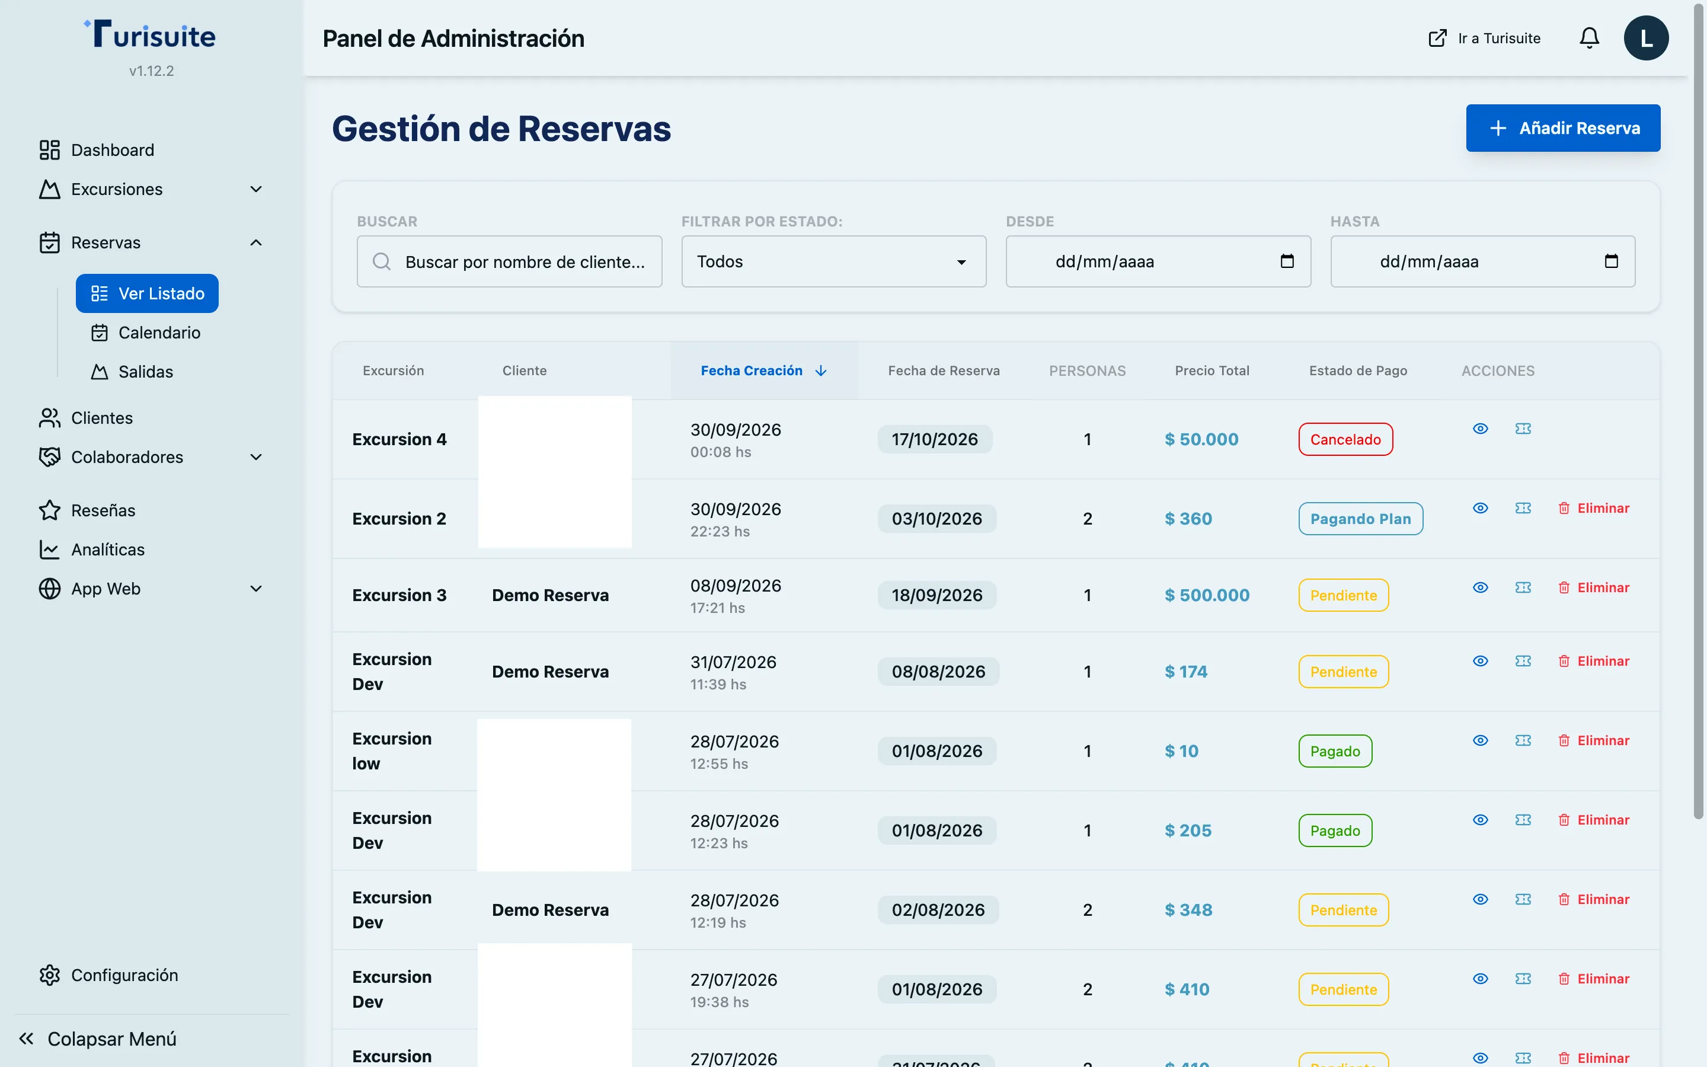Click the Cancelado status badge
This screenshot has width=1707, height=1067.
pyautogui.click(x=1345, y=439)
